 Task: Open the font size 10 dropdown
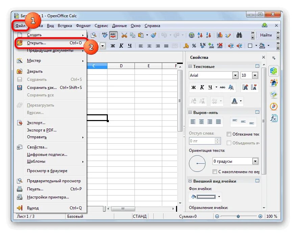(255, 75)
